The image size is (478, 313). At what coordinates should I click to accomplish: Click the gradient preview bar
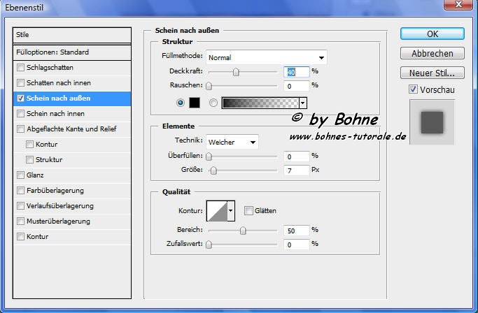pos(260,103)
